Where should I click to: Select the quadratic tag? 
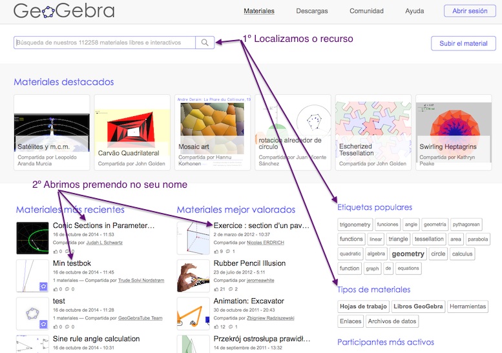350,254
